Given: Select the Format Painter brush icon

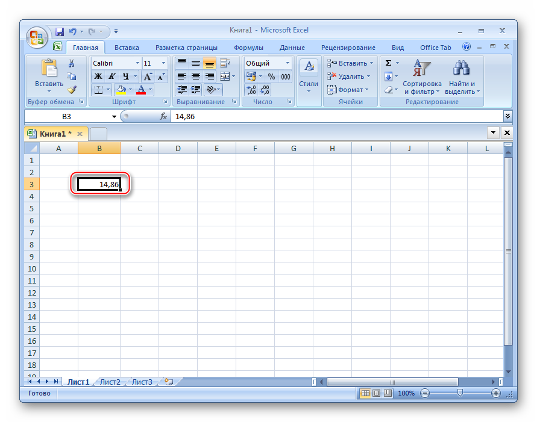Looking at the screenshot, I should [x=71, y=90].
